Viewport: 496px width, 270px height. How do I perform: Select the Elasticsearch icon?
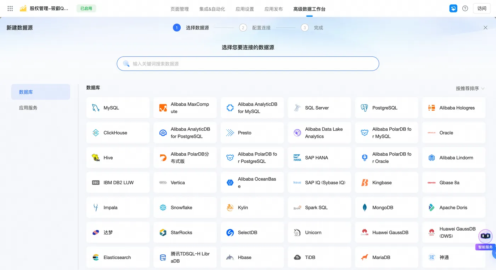96,257
